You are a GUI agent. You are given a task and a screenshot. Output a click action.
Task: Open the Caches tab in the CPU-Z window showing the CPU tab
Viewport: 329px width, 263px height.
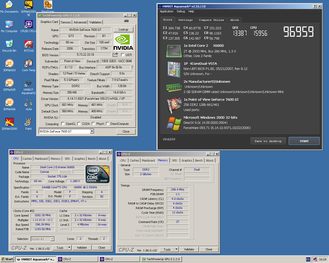click(27, 159)
